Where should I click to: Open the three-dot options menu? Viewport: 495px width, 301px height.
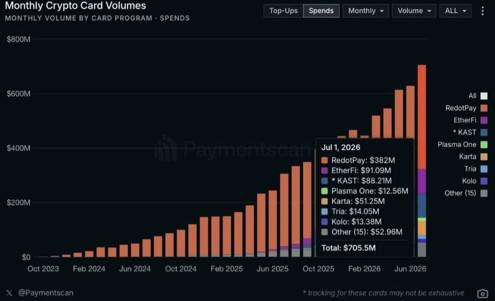(x=483, y=11)
